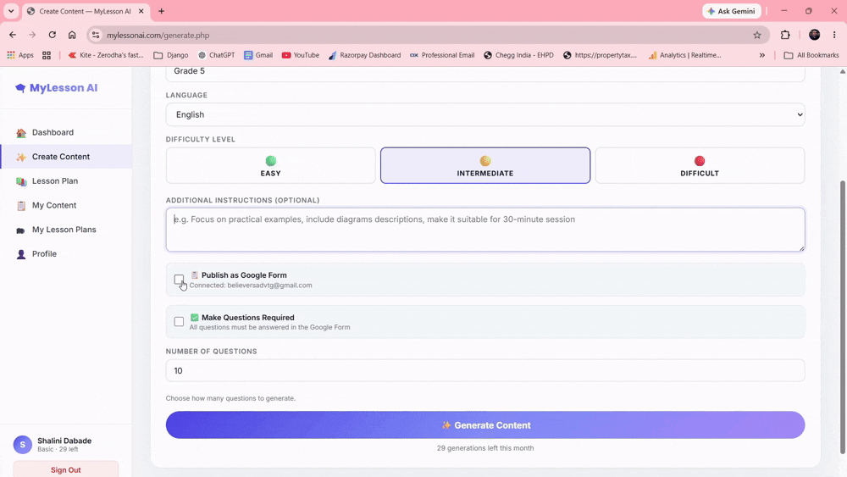The width and height of the screenshot is (847, 477).
Task: Bookmark this page with star
Action: (756, 35)
